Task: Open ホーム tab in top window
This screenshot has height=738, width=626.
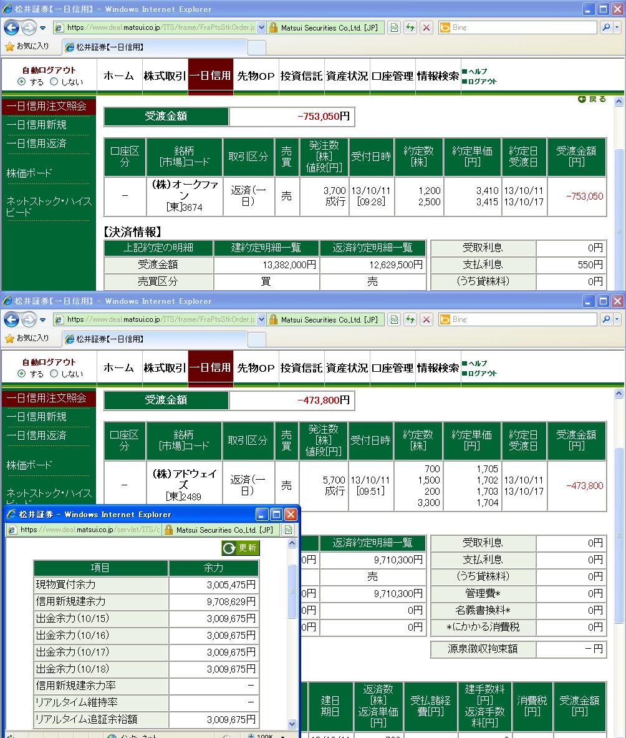Action: click(x=119, y=75)
